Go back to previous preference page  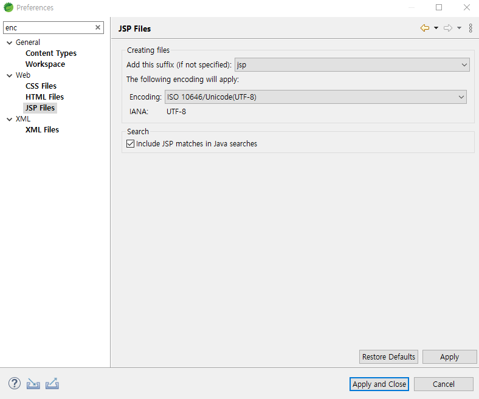(x=425, y=28)
